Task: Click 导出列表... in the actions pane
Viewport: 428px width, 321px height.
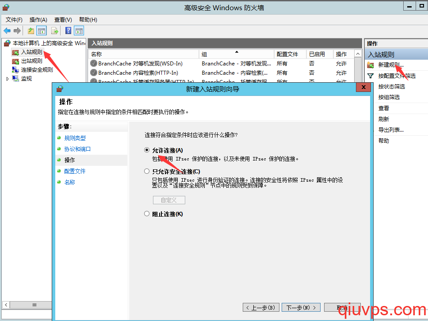Action: (390, 130)
